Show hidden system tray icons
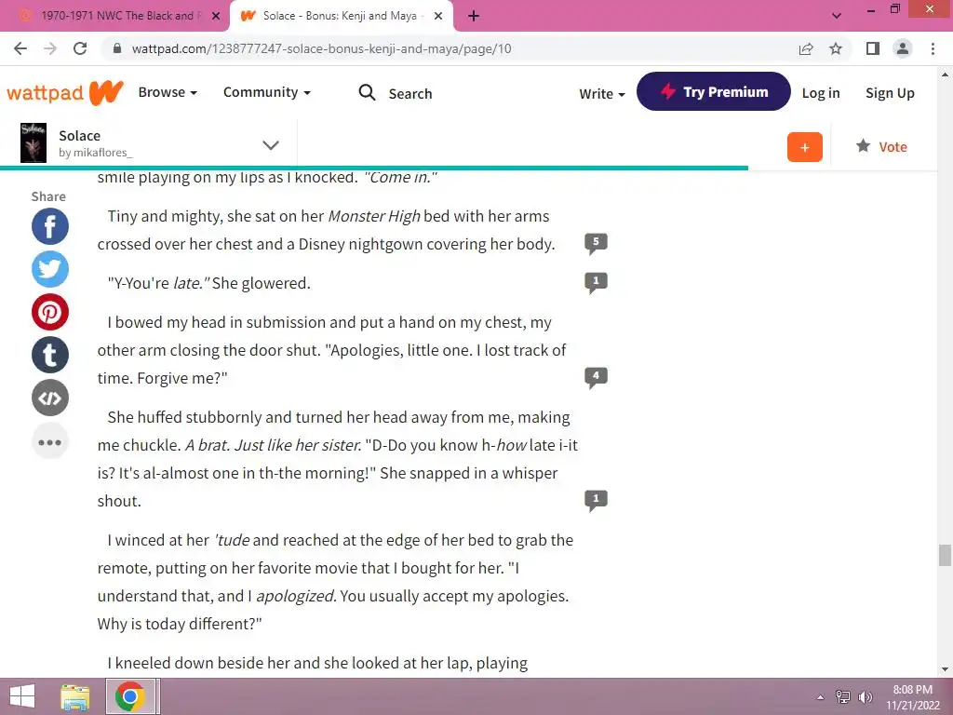 point(821,696)
